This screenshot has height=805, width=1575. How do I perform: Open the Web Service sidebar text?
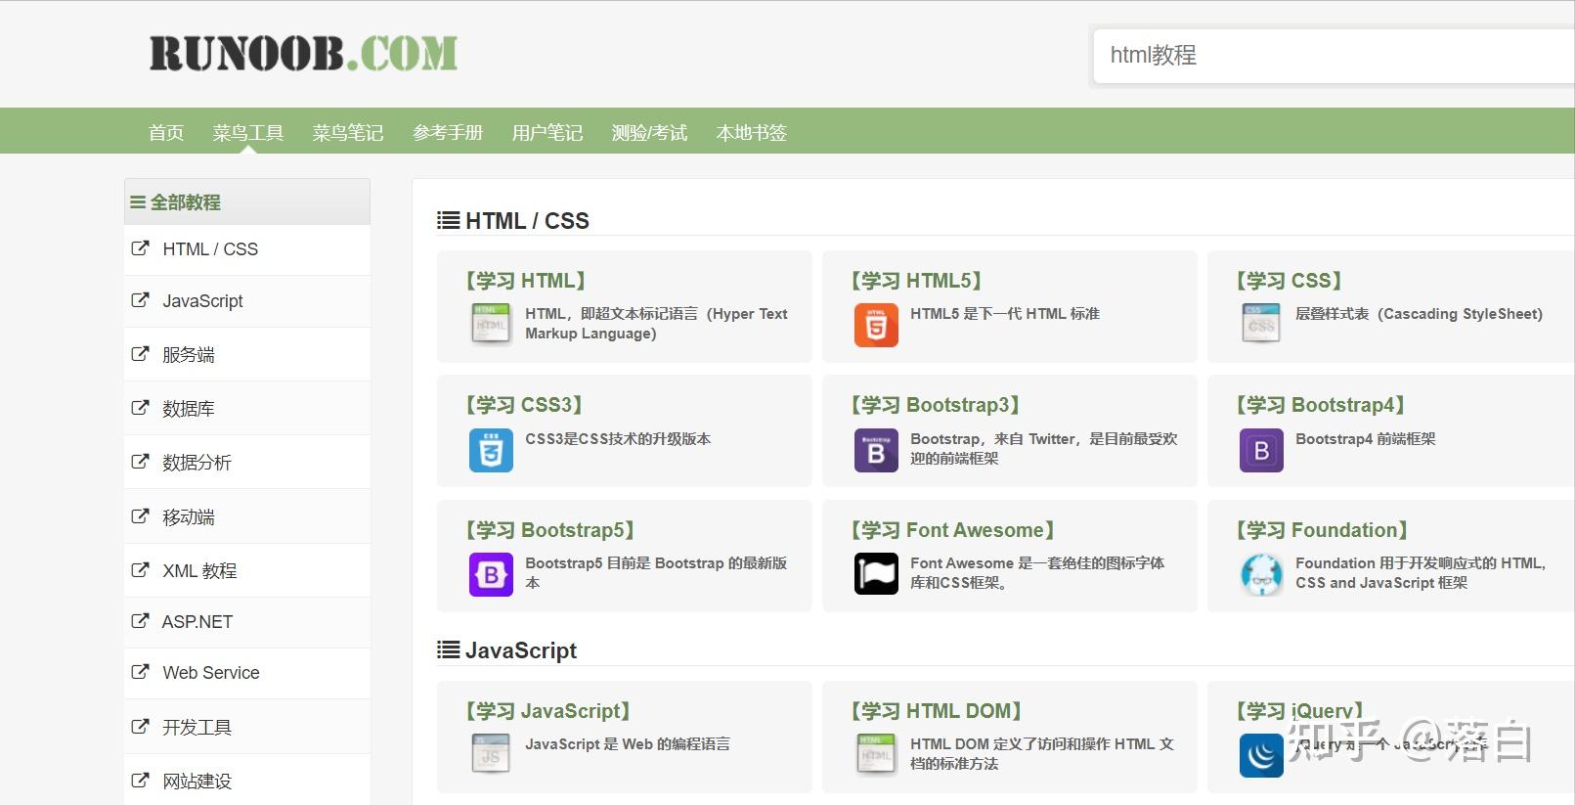tap(211, 673)
